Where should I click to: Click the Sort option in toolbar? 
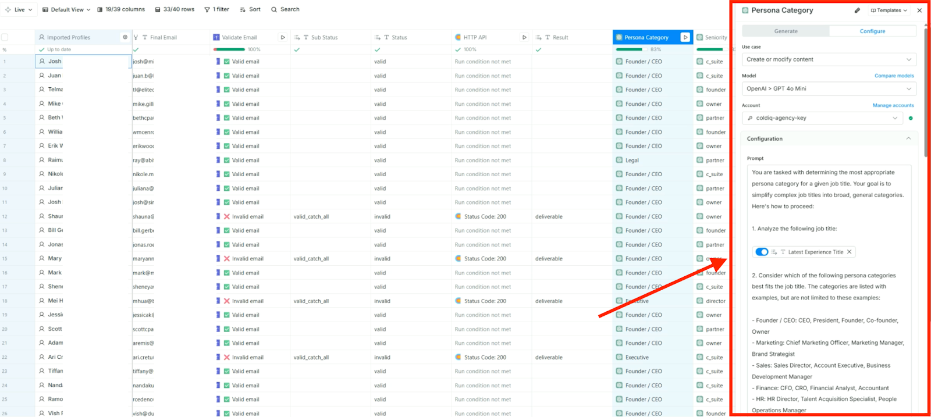pyautogui.click(x=250, y=9)
